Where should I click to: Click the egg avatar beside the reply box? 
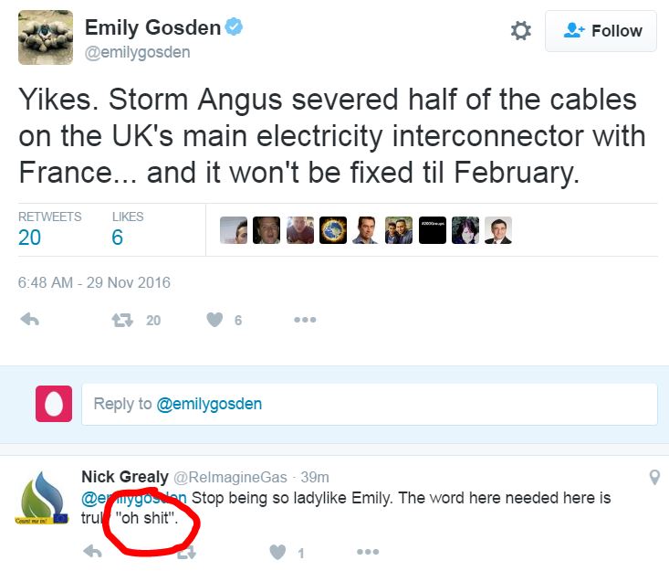coord(54,404)
